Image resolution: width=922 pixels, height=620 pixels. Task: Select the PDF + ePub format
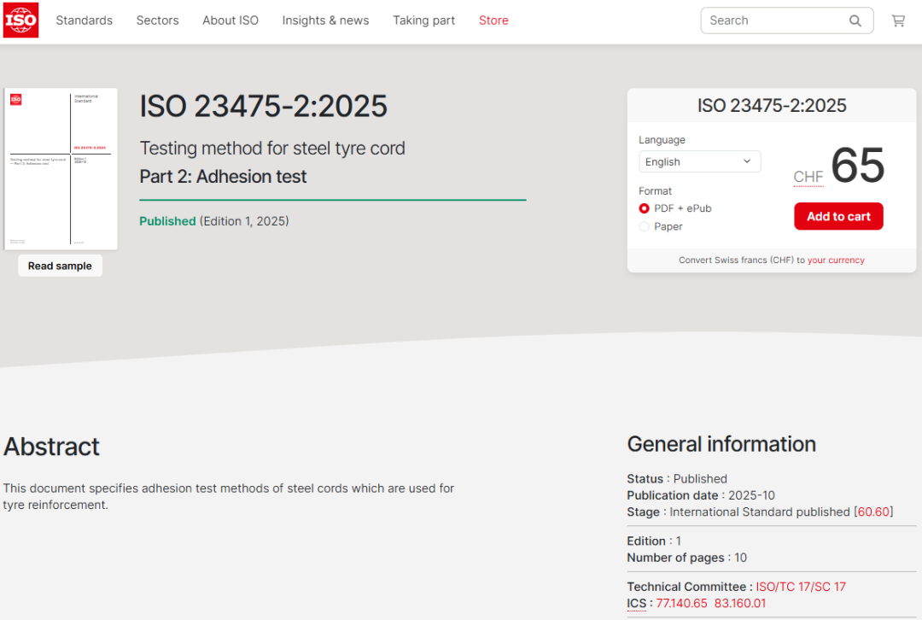[644, 208]
